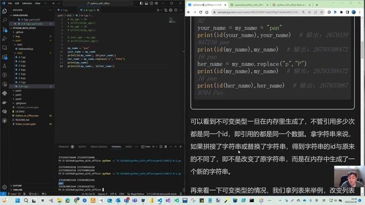Click browser page vertical scrollbar

click(x=362, y=50)
